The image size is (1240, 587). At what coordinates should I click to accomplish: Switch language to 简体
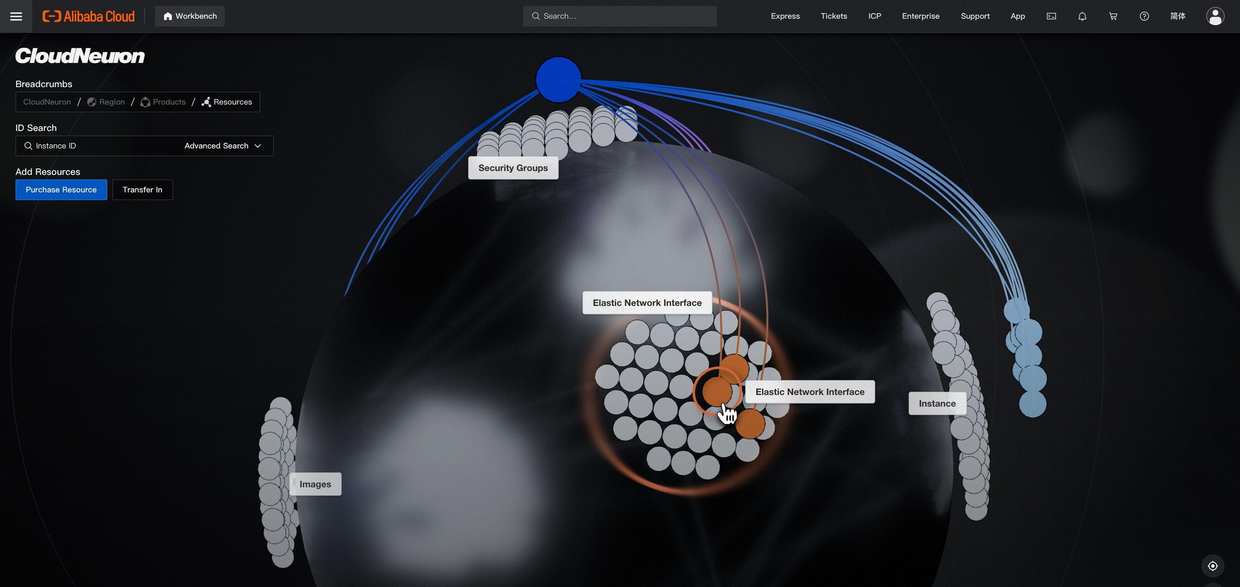click(1177, 16)
